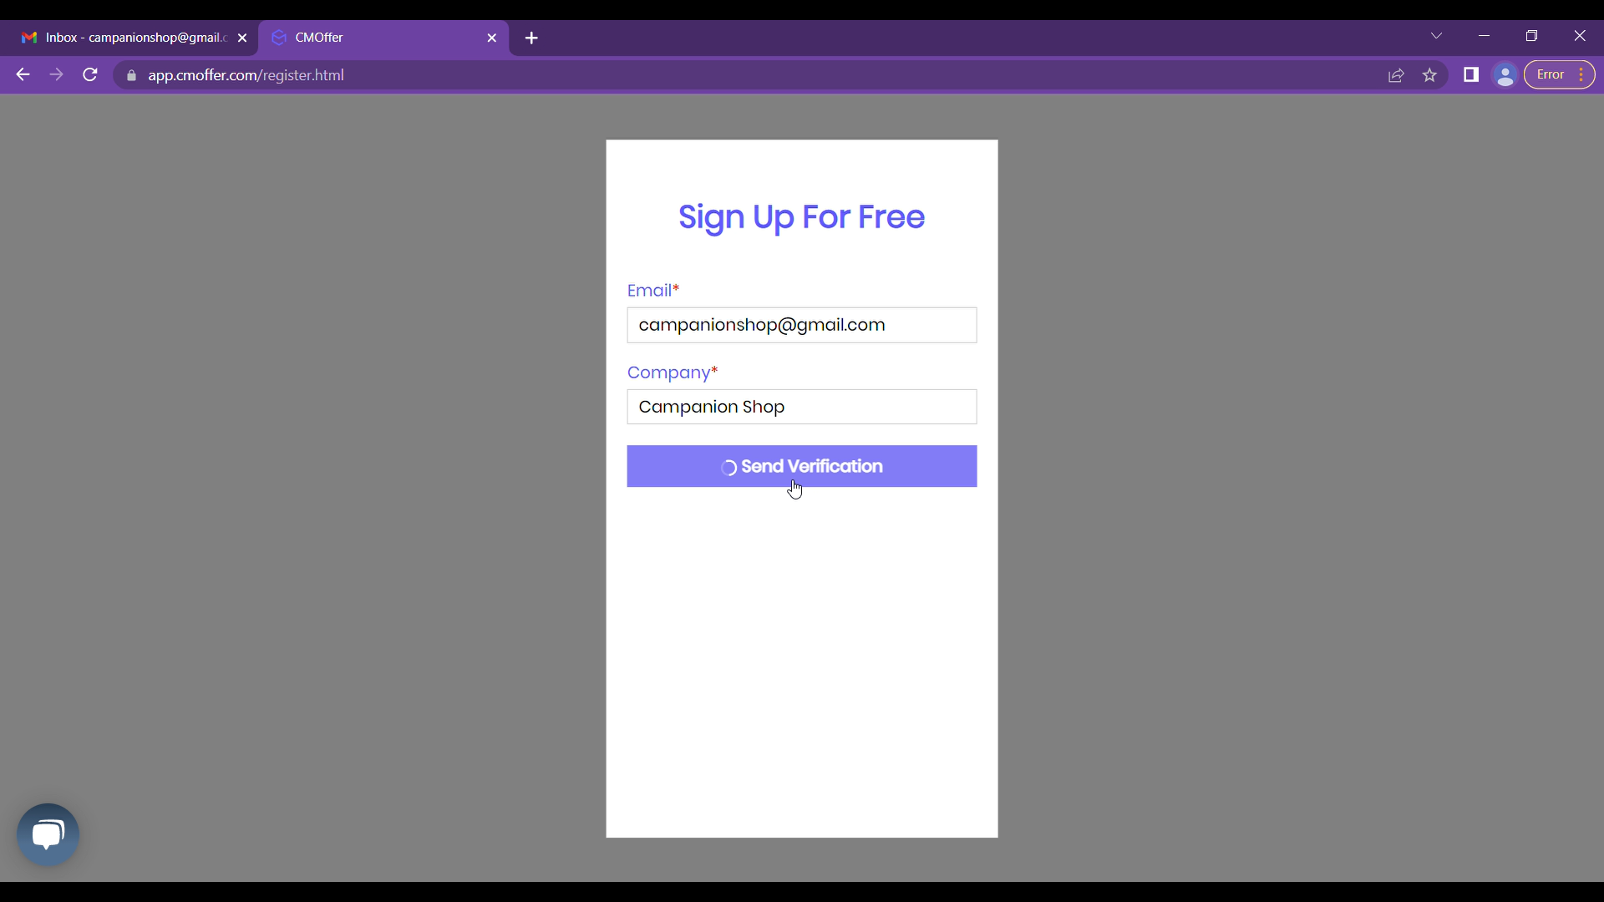Click the new tab plus button
The height and width of the screenshot is (902, 1604).
click(x=532, y=38)
